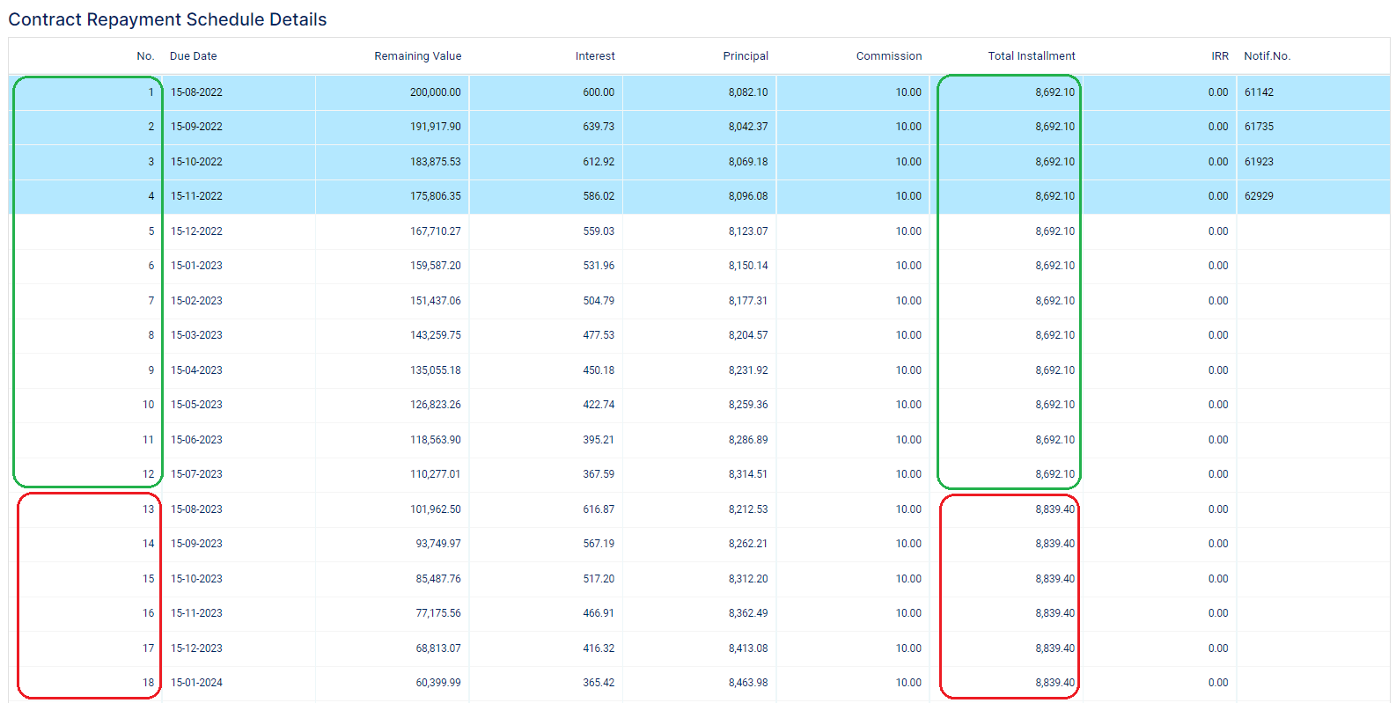The width and height of the screenshot is (1396, 703).
Task: Click the due date 15-12-2022 cell
Action: [x=196, y=231]
